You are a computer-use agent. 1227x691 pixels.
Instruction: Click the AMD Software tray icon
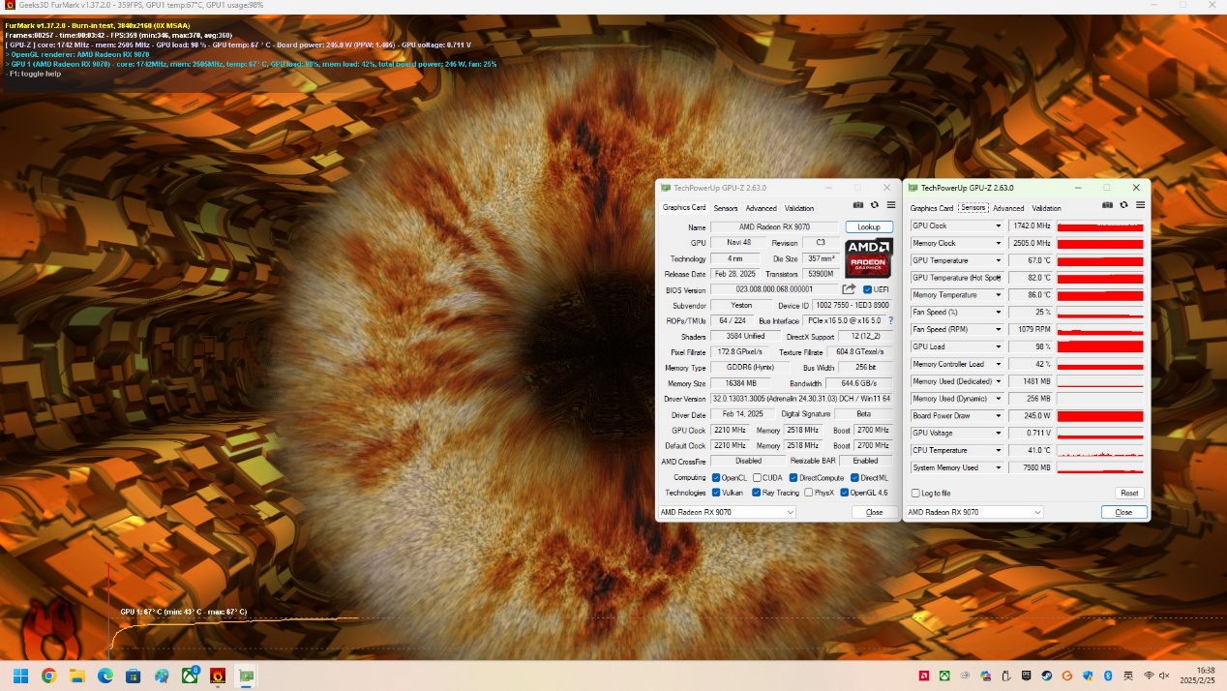tap(924, 676)
